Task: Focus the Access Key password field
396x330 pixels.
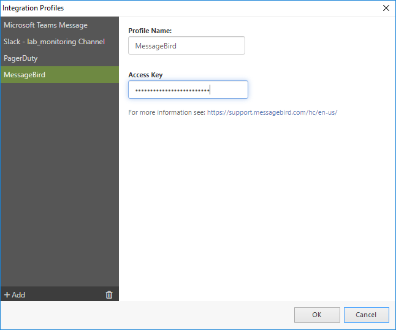Action: 188,90
